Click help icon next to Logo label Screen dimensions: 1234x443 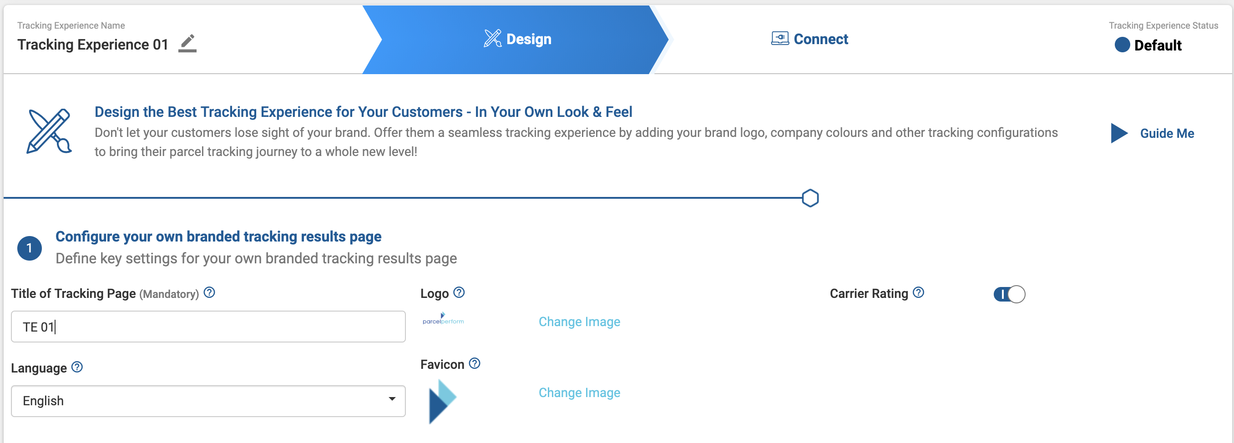tap(459, 292)
